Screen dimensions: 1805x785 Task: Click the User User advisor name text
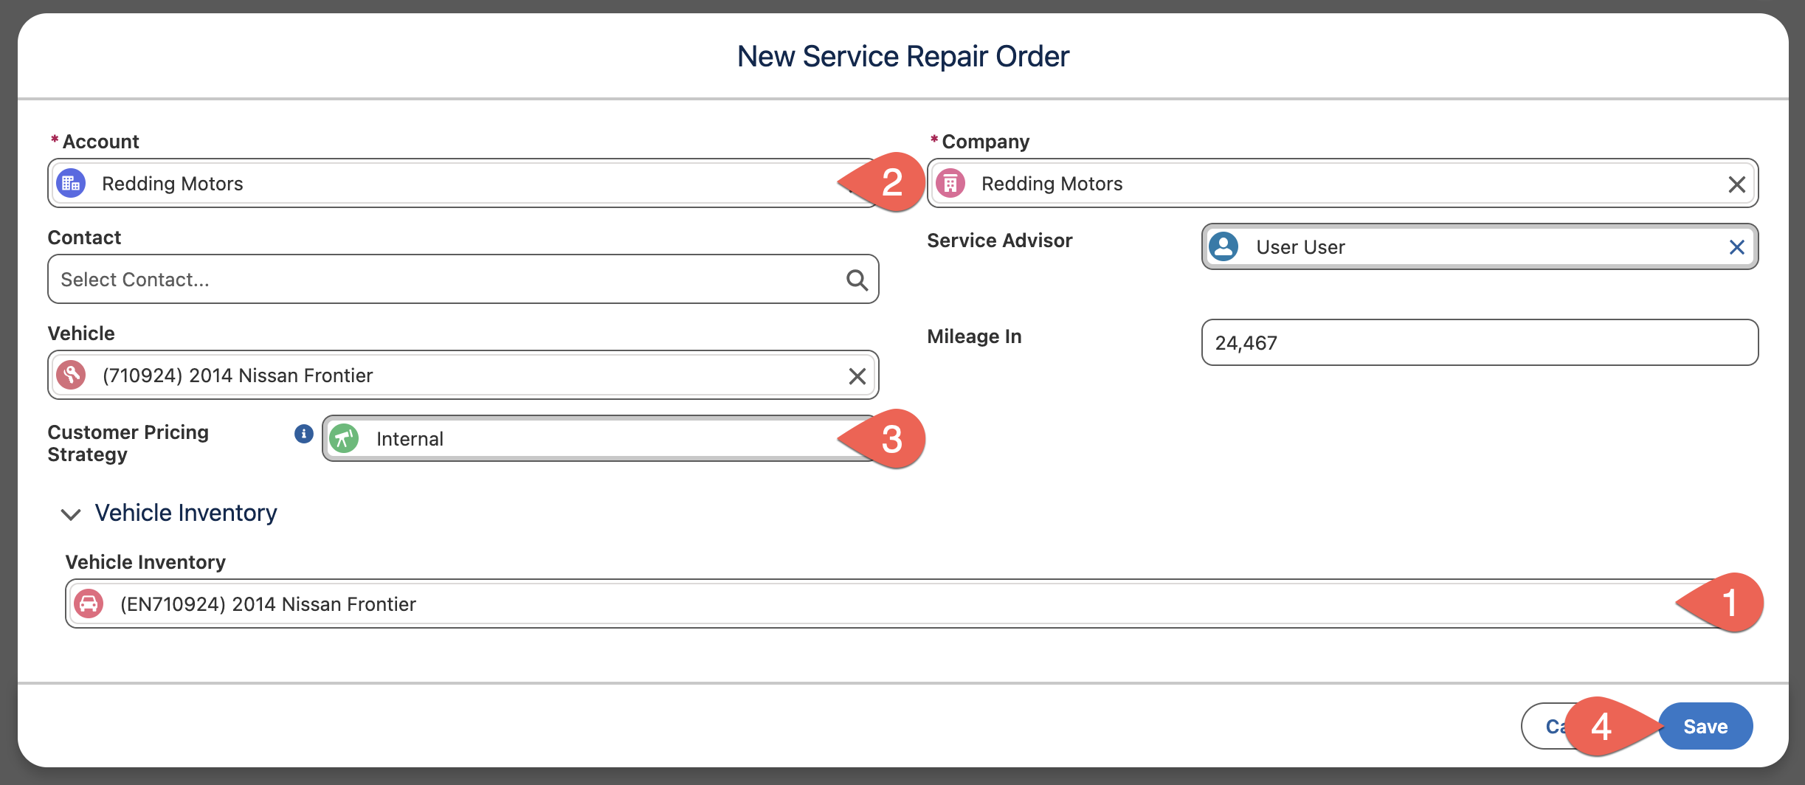point(1300,247)
